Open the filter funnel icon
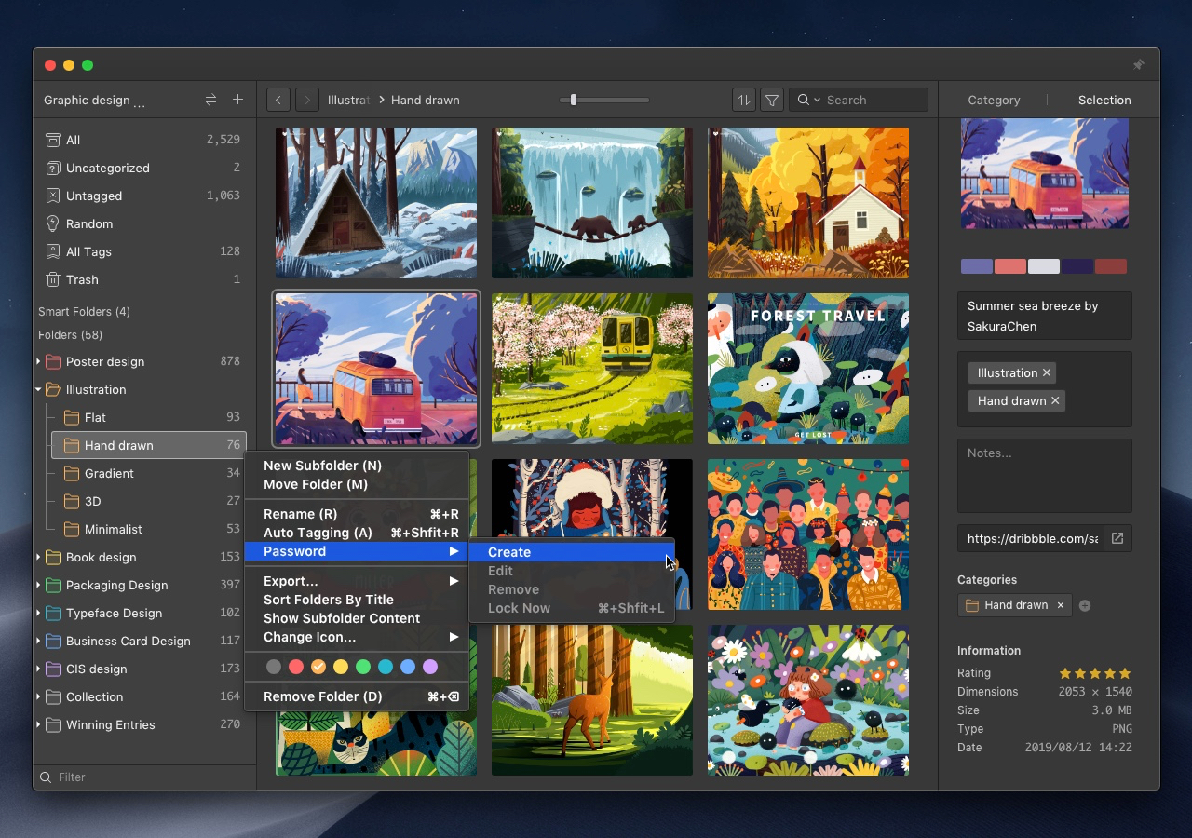The height and width of the screenshot is (838, 1192). pos(772,100)
